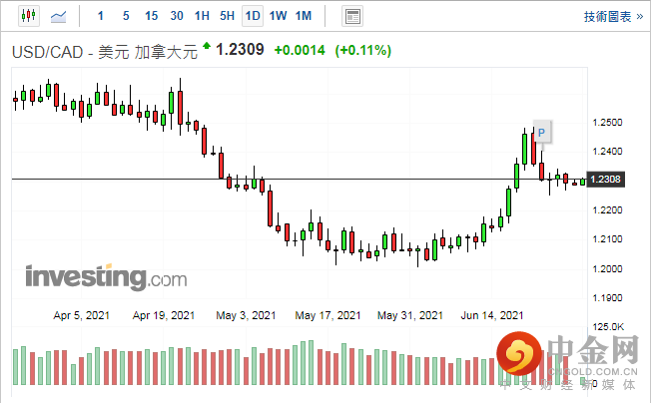The image size is (653, 403).
Task: Switch to the area line chart icon
Action: [x=58, y=17]
